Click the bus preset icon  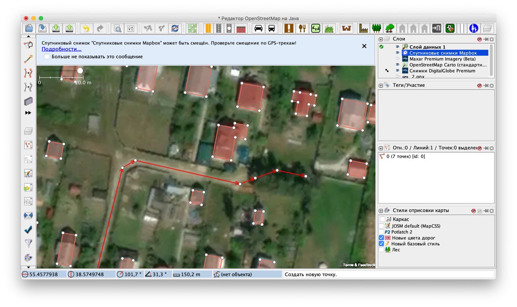pyautogui.click(x=272, y=28)
